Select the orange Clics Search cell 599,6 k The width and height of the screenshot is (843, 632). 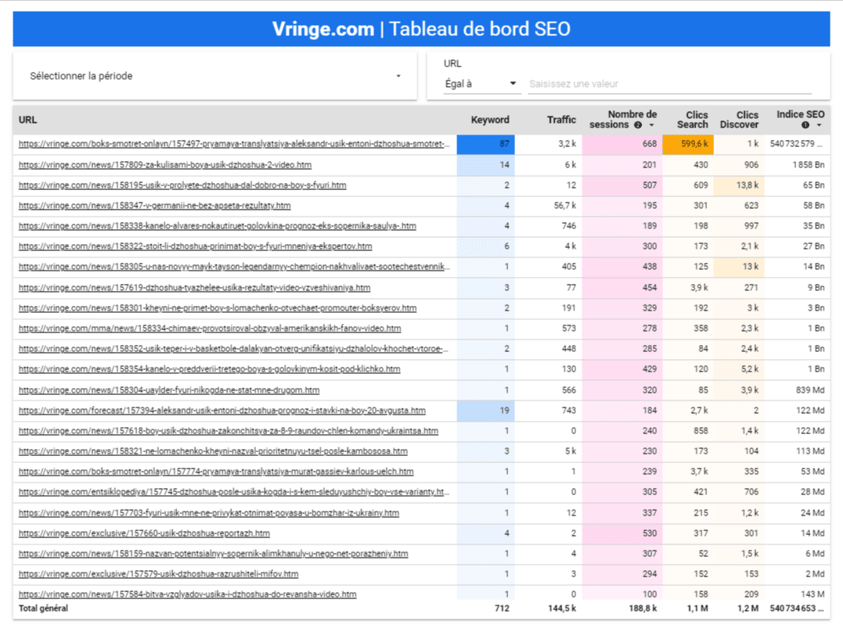pos(687,144)
